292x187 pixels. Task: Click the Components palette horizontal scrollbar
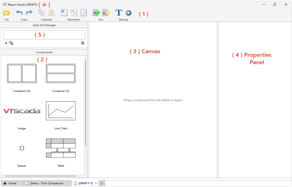coord(40,176)
